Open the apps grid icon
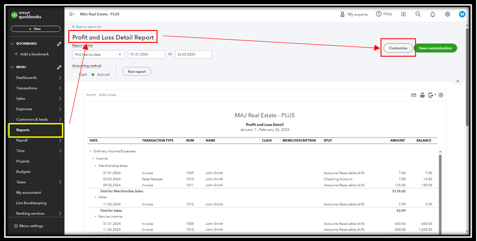The width and height of the screenshot is (477, 241). [x=403, y=14]
